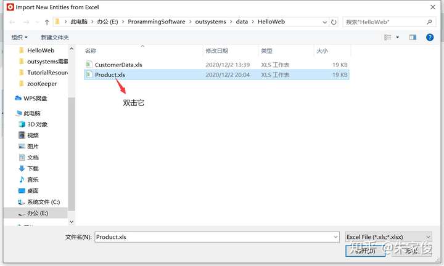Viewport: 444px width, 266px height.
Task: Open help with the question mark icon
Action: click(430, 38)
